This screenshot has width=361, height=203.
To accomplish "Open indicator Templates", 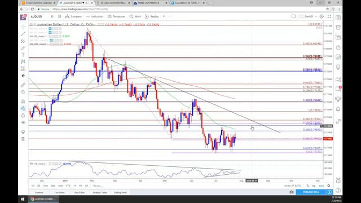I will click(x=117, y=16).
